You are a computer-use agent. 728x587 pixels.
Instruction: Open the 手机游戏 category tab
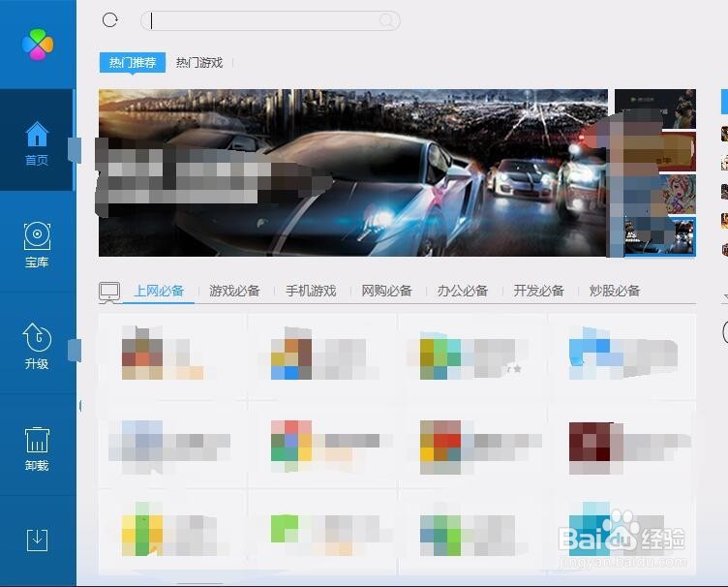311,291
